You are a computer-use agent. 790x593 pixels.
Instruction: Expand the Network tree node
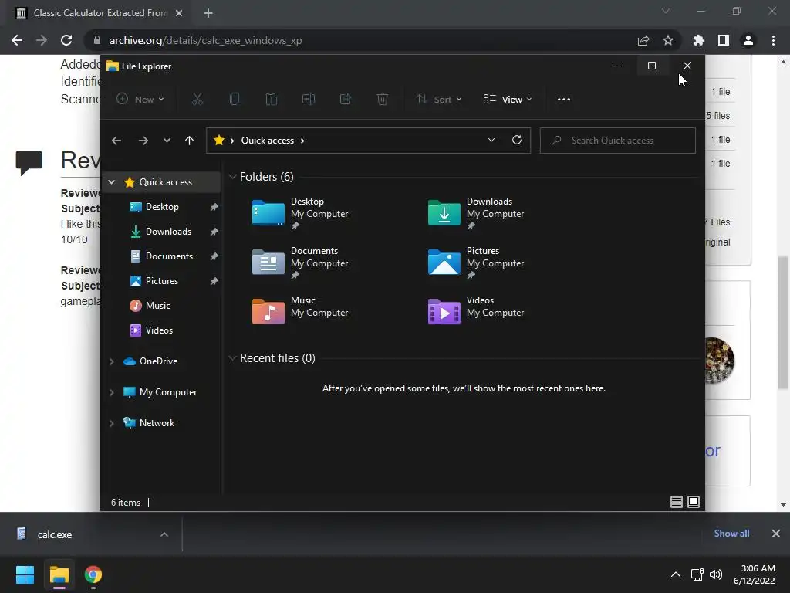(x=112, y=423)
